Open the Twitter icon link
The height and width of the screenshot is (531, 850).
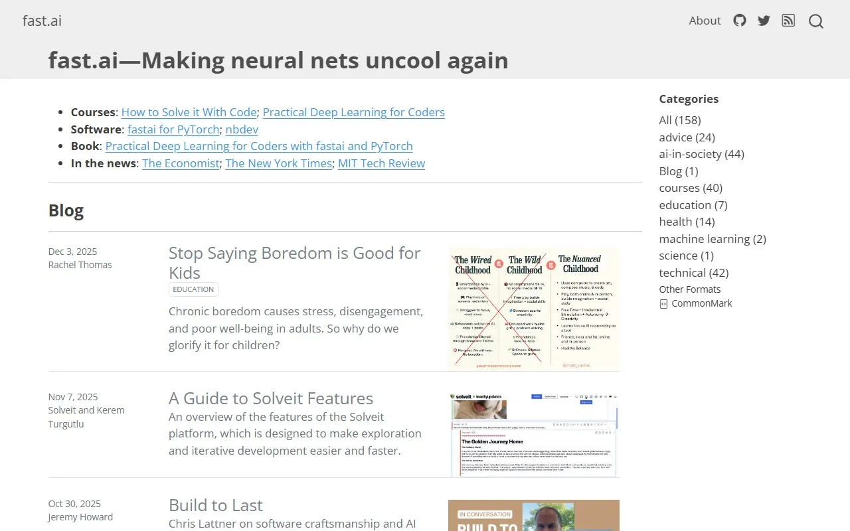pyautogui.click(x=764, y=21)
